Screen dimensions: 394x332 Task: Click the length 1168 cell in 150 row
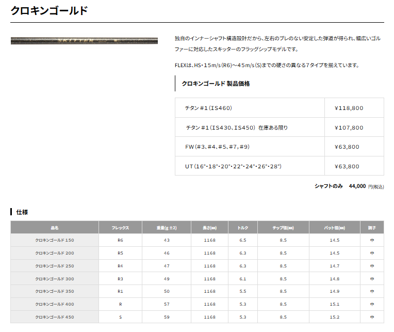[x=209, y=240]
